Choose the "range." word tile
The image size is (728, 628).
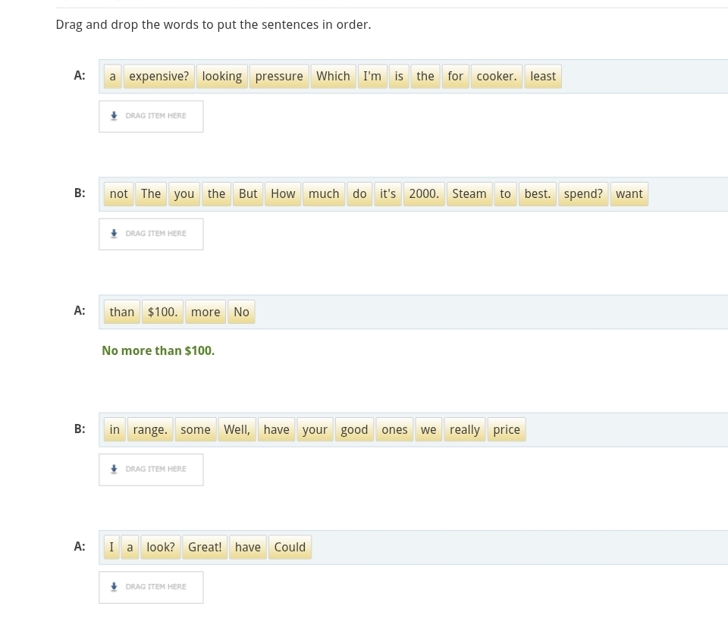149,430
